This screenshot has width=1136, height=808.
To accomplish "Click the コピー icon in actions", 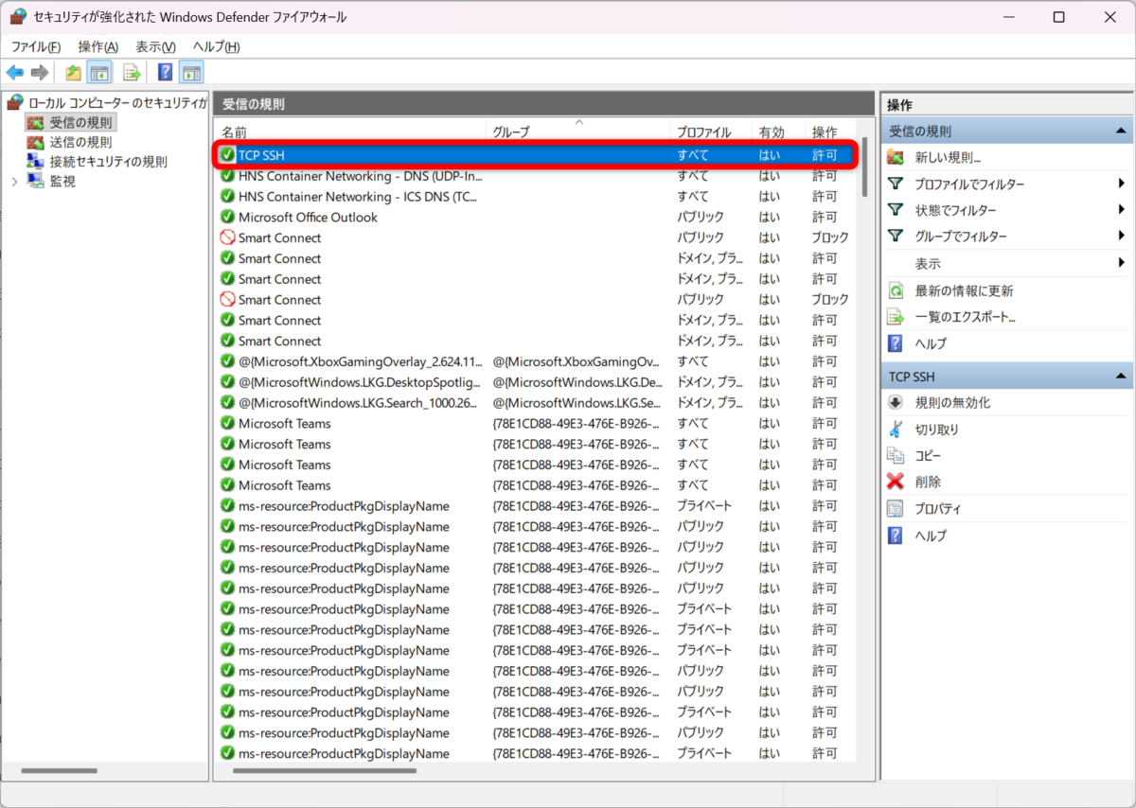I will [x=896, y=455].
